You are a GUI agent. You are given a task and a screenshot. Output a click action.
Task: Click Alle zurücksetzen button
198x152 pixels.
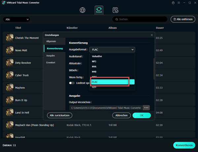point(60,115)
